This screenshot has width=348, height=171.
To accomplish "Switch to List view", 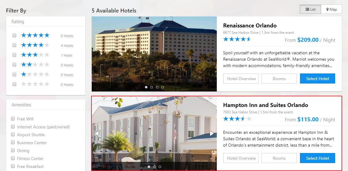I will click(310, 9).
